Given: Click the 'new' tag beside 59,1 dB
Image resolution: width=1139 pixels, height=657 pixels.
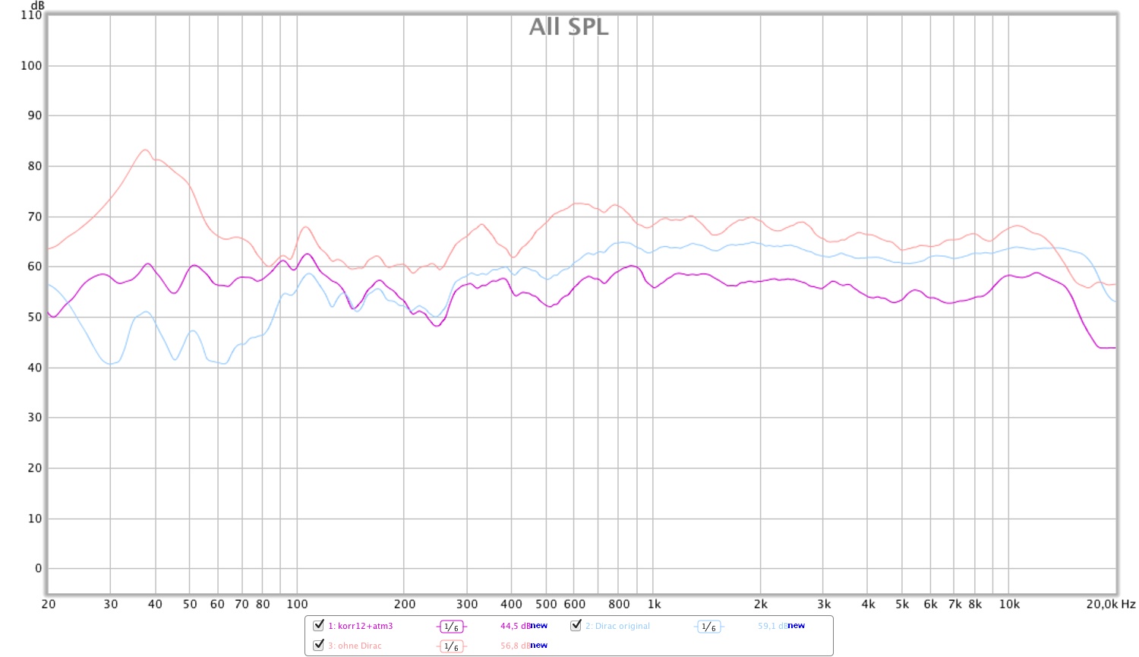Looking at the screenshot, I should pos(797,626).
